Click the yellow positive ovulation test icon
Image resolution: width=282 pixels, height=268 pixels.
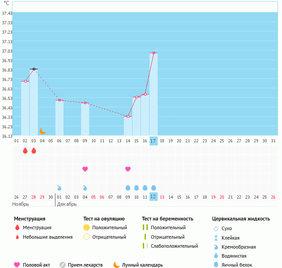(x=86, y=228)
